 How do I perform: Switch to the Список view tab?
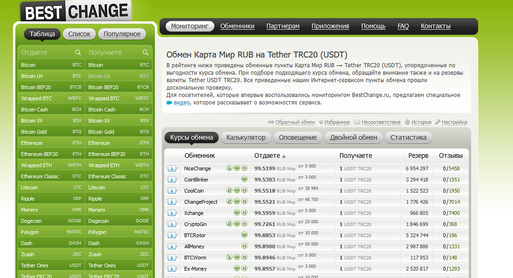(79, 34)
